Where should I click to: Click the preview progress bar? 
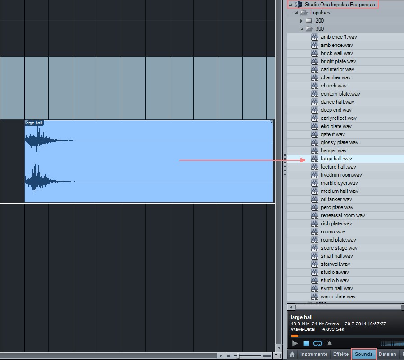point(347,336)
